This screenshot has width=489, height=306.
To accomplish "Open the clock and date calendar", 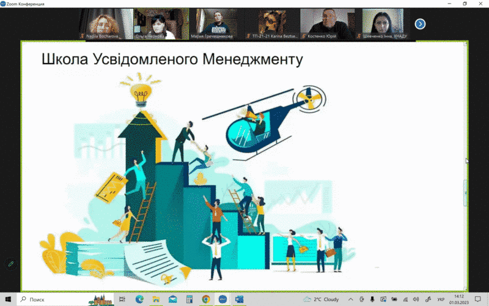I will [459, 299].
